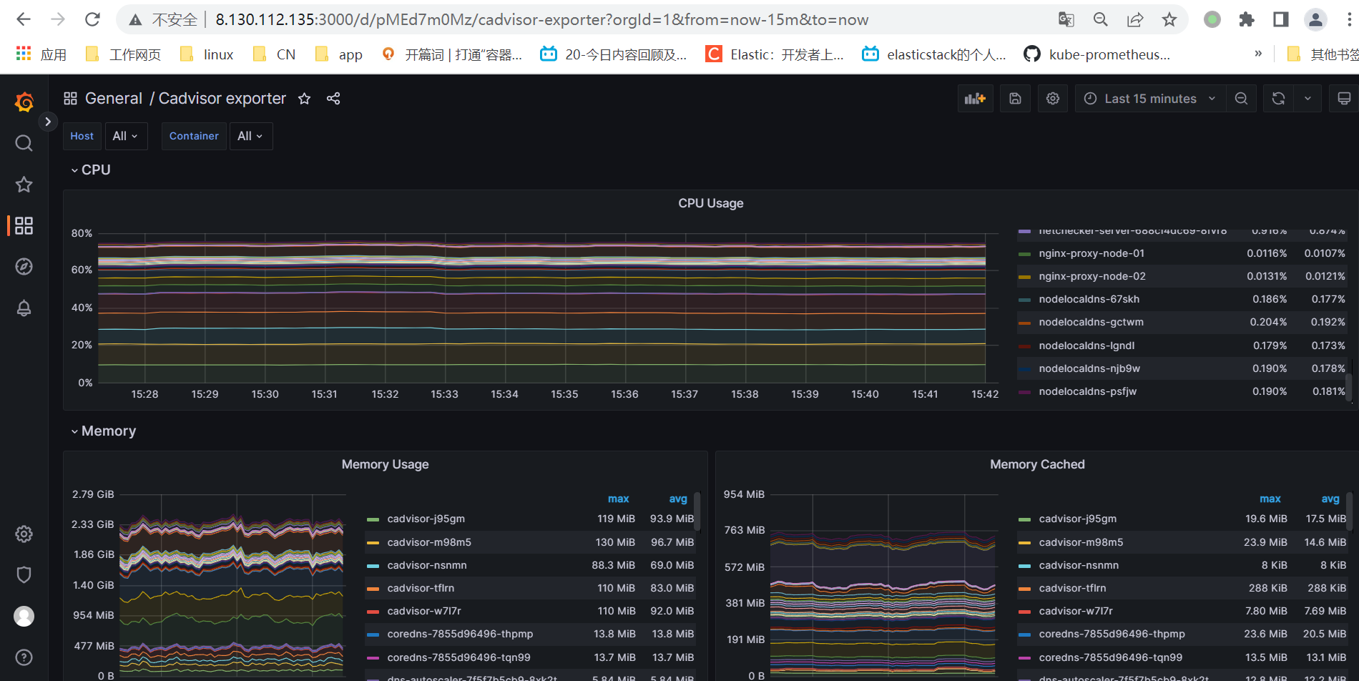Toggle coredns-7855d96496-thpmp in Memory Usage legend
1359x681 pixels.
click(460, 634)
